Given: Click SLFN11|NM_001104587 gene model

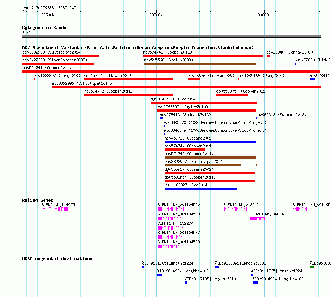Looking at the screenshot, I should click(171, 237).
